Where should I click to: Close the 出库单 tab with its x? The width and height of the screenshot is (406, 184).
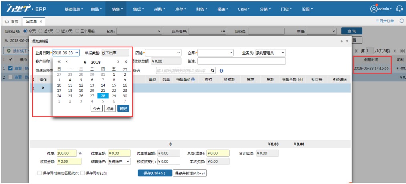pyautogui.click(x=40, y=22)
